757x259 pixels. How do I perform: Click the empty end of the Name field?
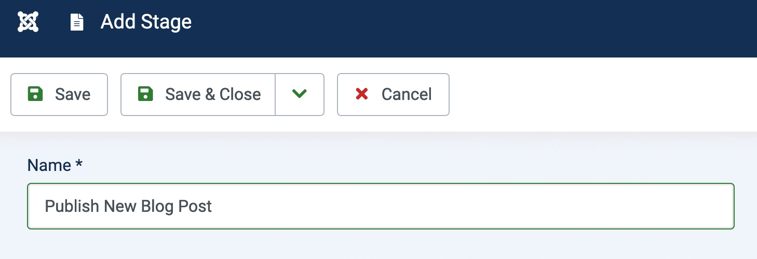point(571,206)
